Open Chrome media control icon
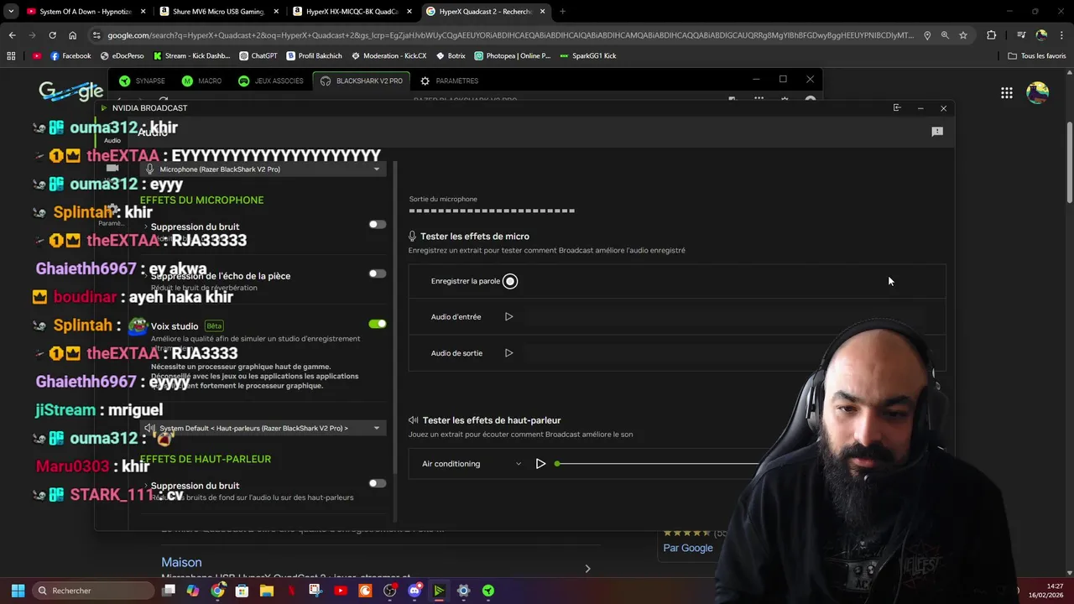The image size is (1074, 604). click(x=1021, y=35)
